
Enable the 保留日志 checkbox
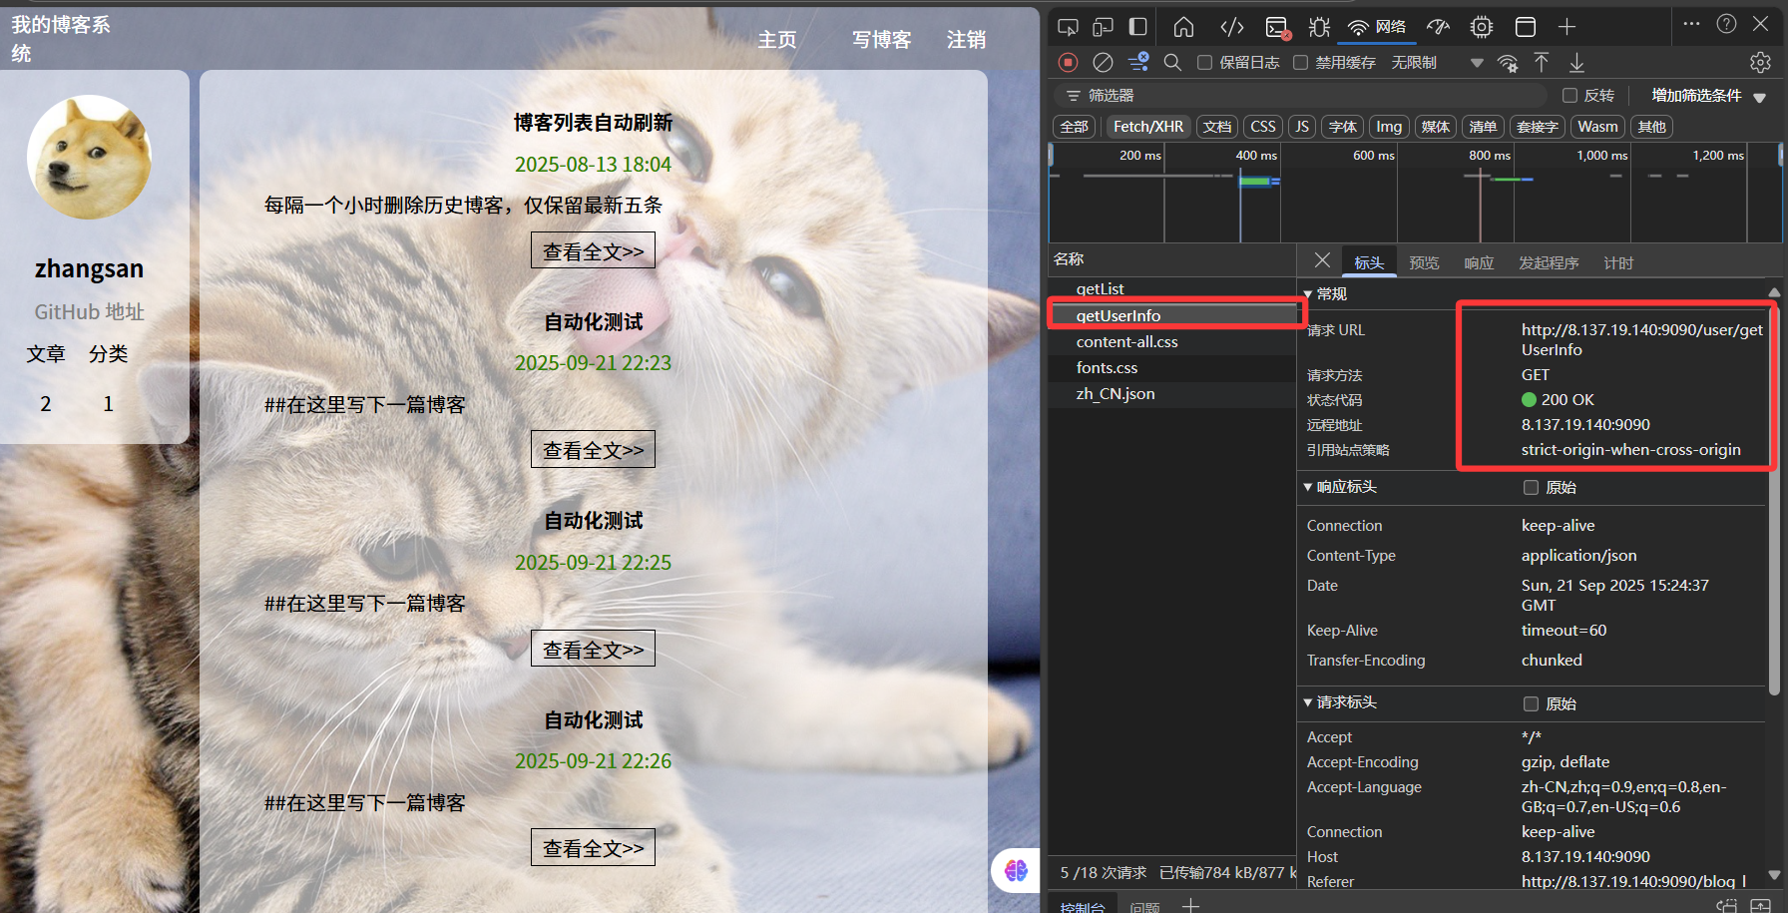click(1204, 62)
